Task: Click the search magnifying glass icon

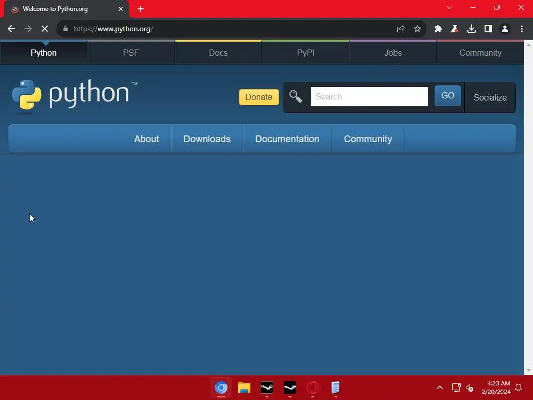Action: pyautogui.click(x=296, y=96)
